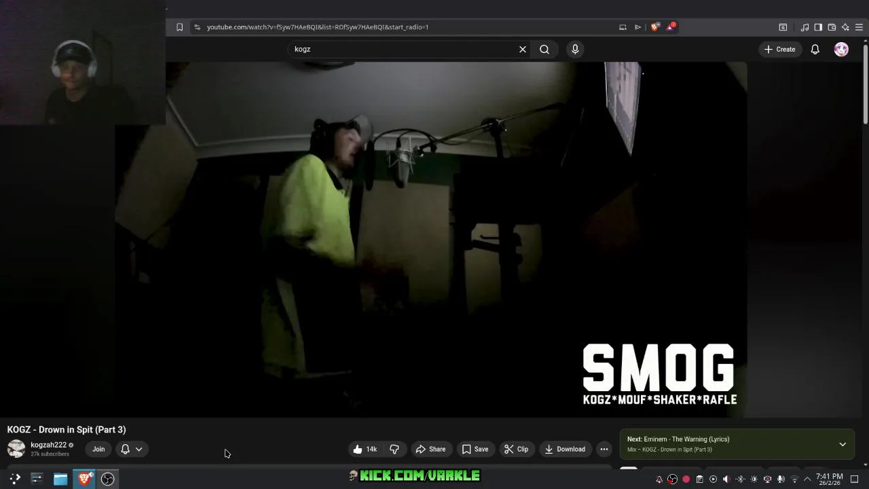Open the account avatar menu
Image resolution: width=869 pixels, height=489 pixels.
click(841, 49)
